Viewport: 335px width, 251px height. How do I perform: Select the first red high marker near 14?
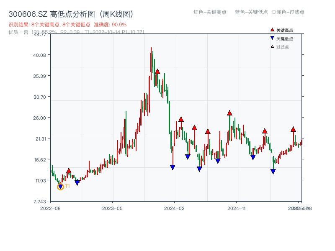(69, 171)
